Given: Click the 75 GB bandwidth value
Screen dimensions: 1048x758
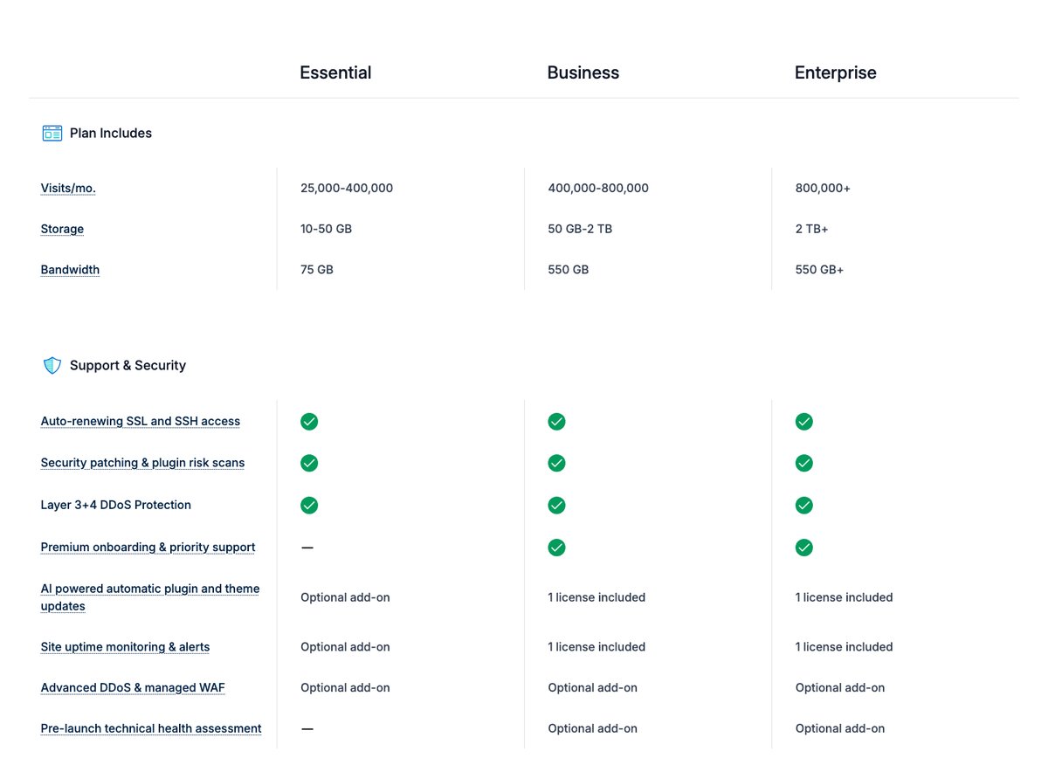Looking at the screenshot, I should click(317, 270).
